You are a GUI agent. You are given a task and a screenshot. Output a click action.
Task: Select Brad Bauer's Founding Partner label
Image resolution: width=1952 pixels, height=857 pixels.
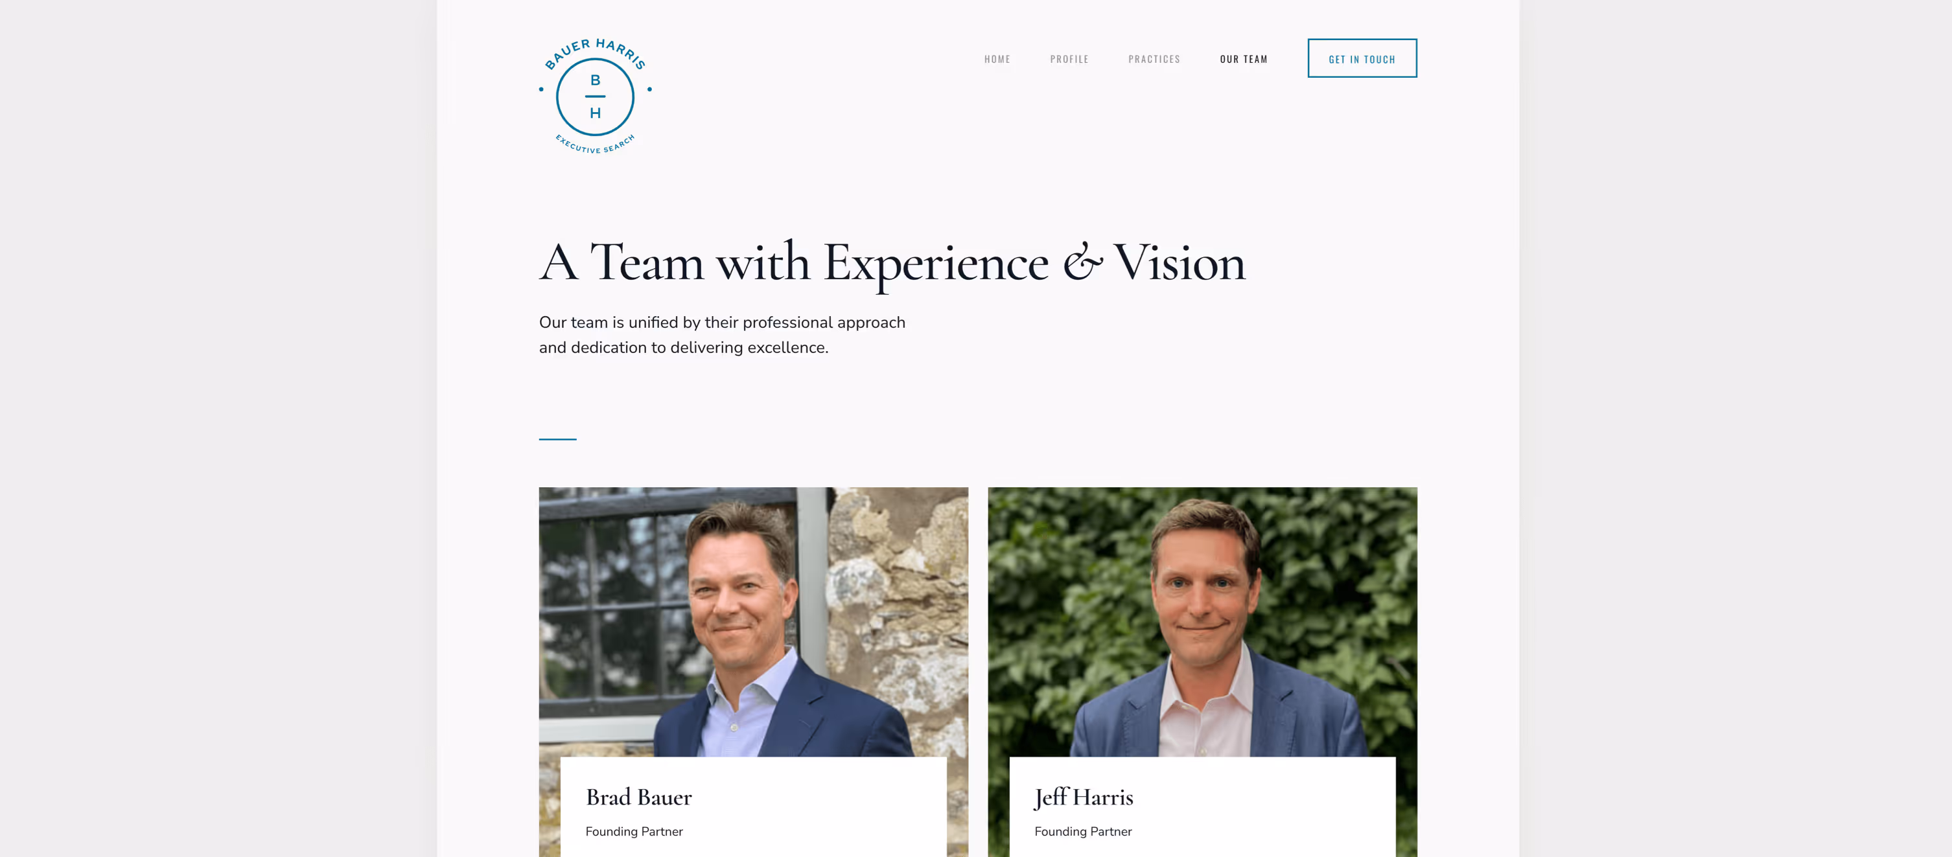tap(634, 831)
